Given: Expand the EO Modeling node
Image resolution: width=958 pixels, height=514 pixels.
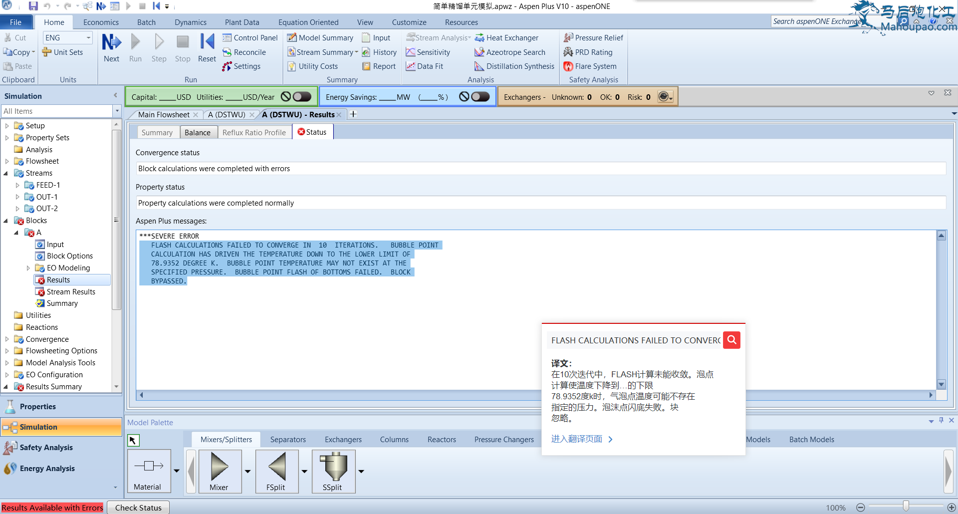Looking at the screenshot, I should coord(28,268).
